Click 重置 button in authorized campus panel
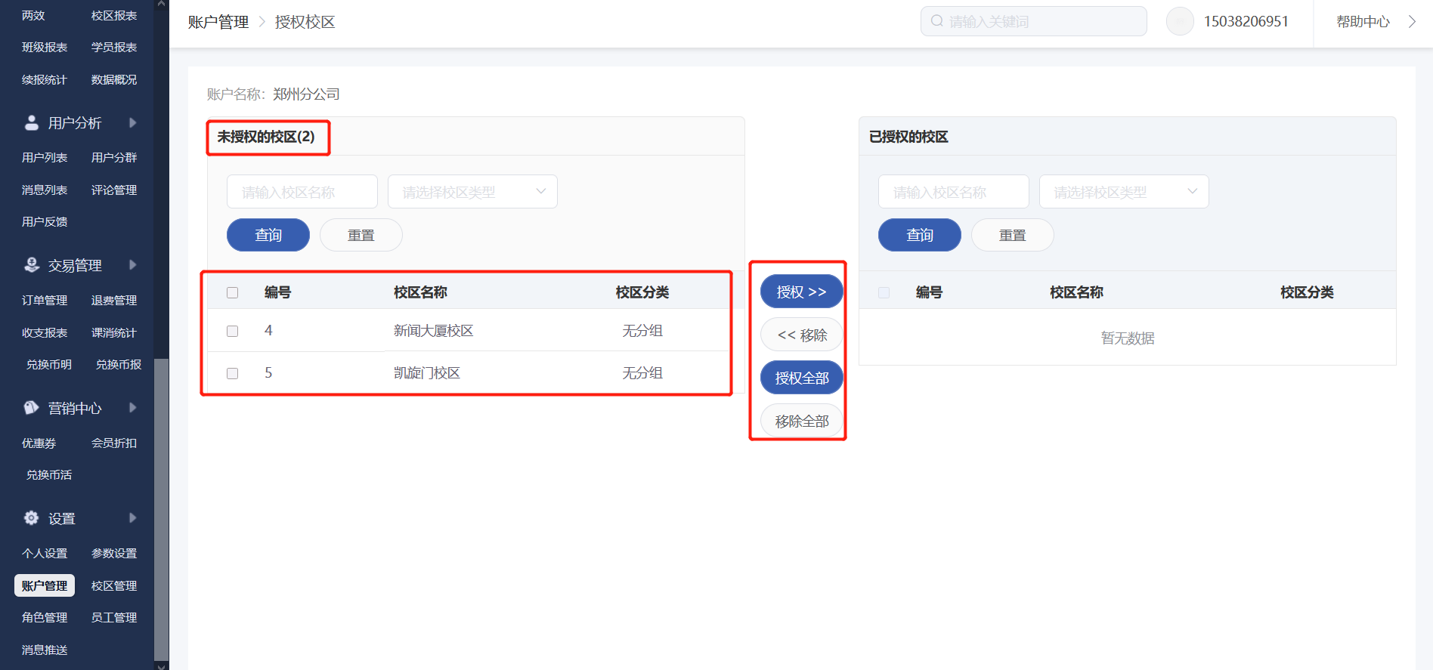This screenshot has width=1433, height=670. click(1013, 235)
